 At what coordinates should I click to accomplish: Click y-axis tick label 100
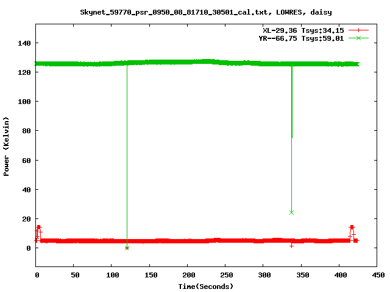tap(24, 102)
